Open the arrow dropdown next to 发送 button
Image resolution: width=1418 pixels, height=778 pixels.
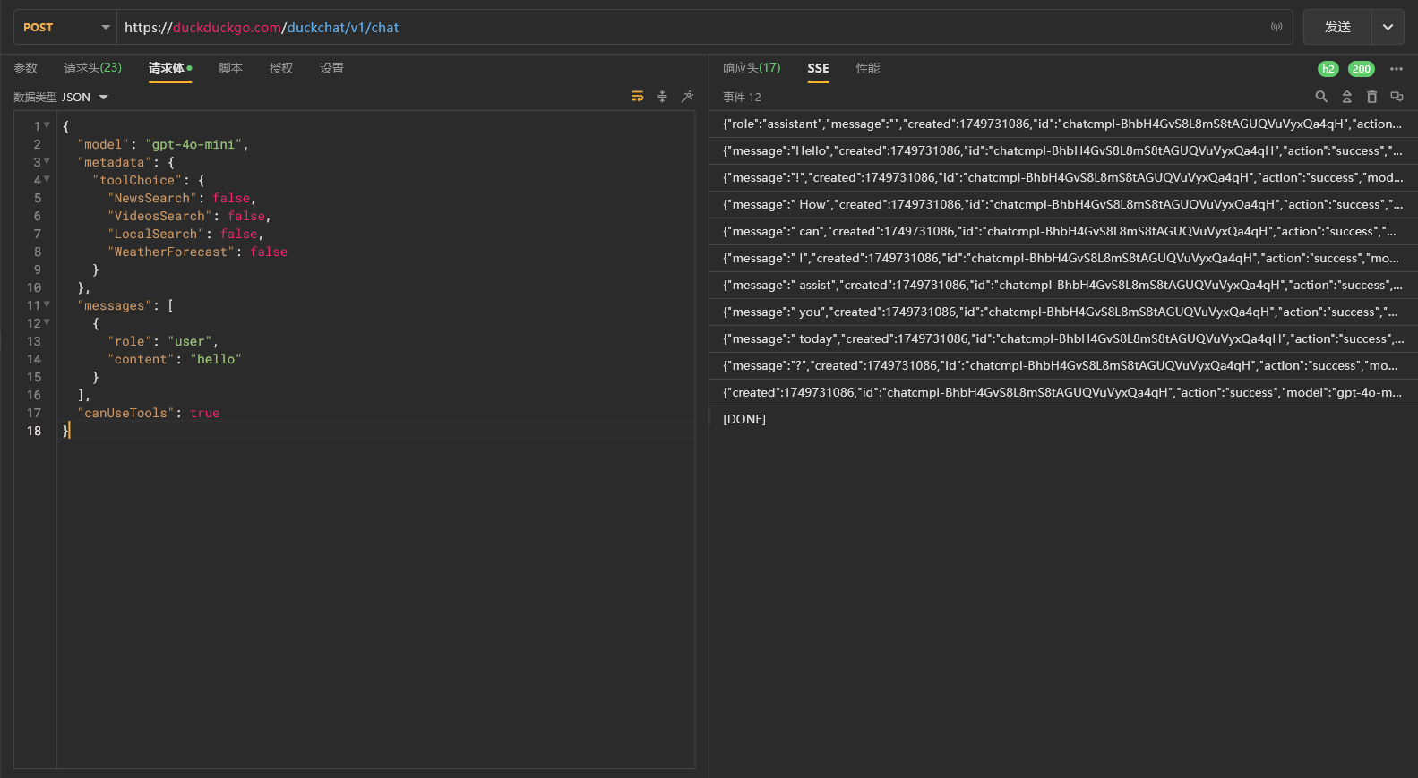(1388, 27)
